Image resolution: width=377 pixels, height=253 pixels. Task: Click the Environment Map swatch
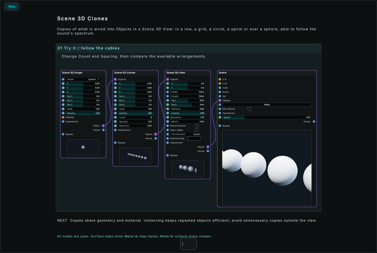[x=194, y=138]
